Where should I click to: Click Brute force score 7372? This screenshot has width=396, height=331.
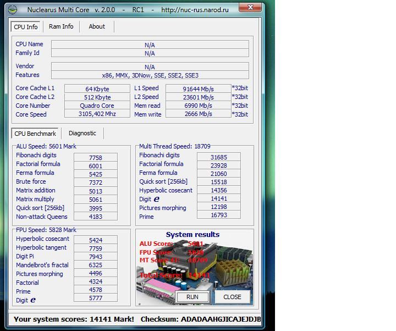(x=96, y=183)
